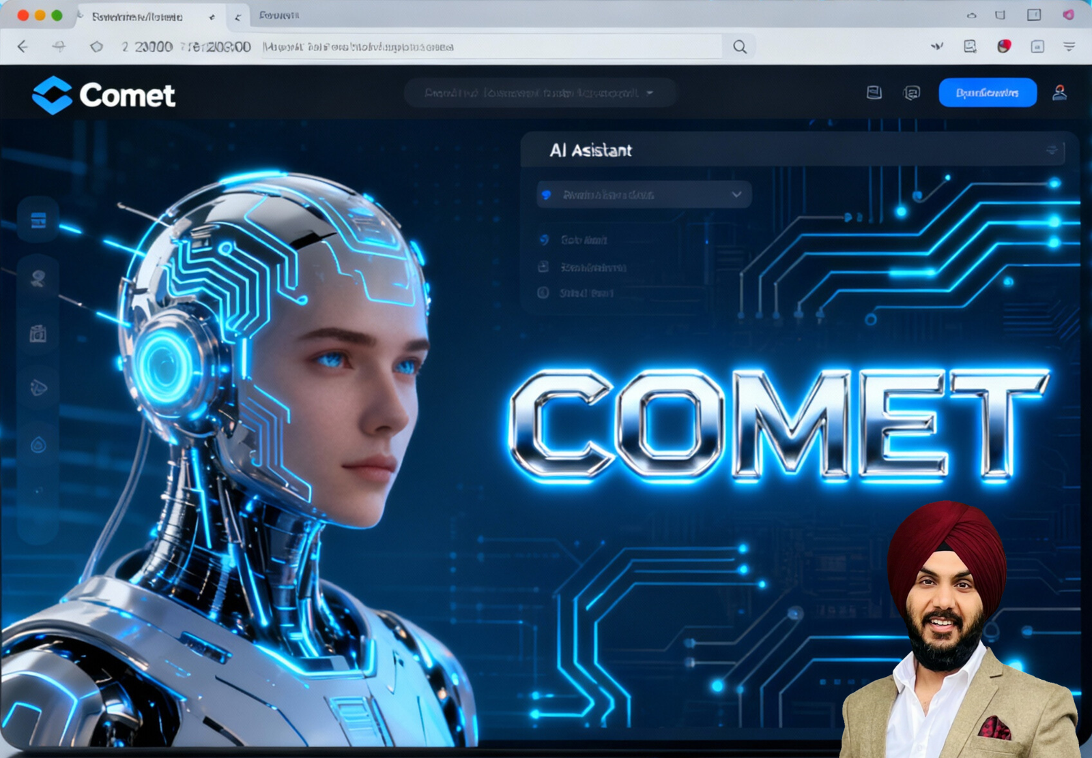Click the browser back arrow
The height and width of the screenshot is (758, 1092).
tap(23, 46)
